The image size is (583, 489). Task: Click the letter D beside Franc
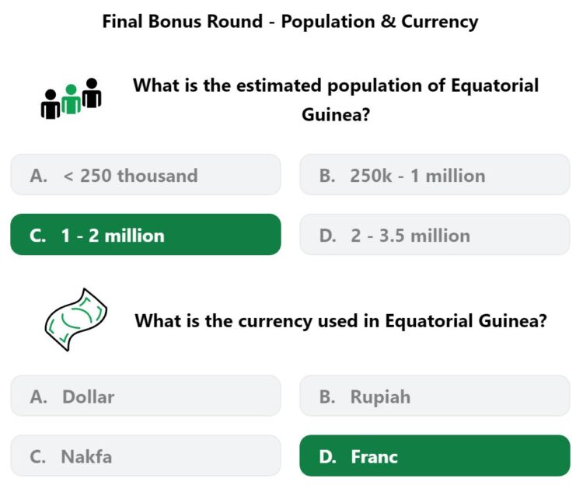tap(327, 457)
